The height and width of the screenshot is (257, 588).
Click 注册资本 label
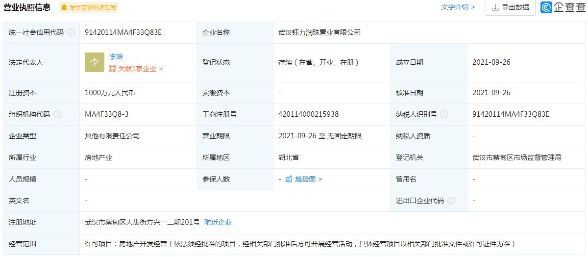click(x=23, y=93)
